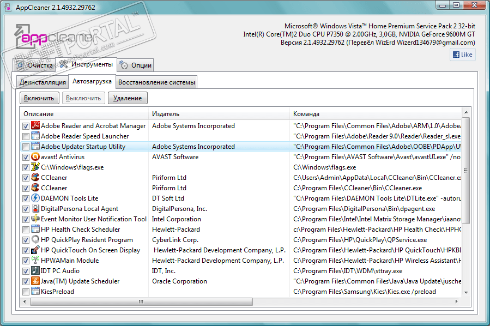Select the 'DT Soft Ltd' publisher cell
This screenshot has width=490, height=326.
click(x=168, y=198)
